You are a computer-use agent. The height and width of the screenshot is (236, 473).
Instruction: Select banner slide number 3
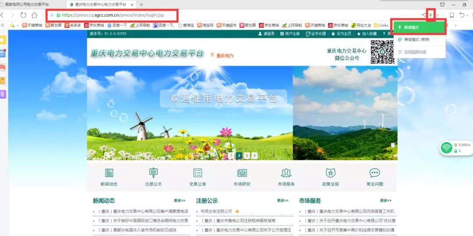click(x=247, y=155)
